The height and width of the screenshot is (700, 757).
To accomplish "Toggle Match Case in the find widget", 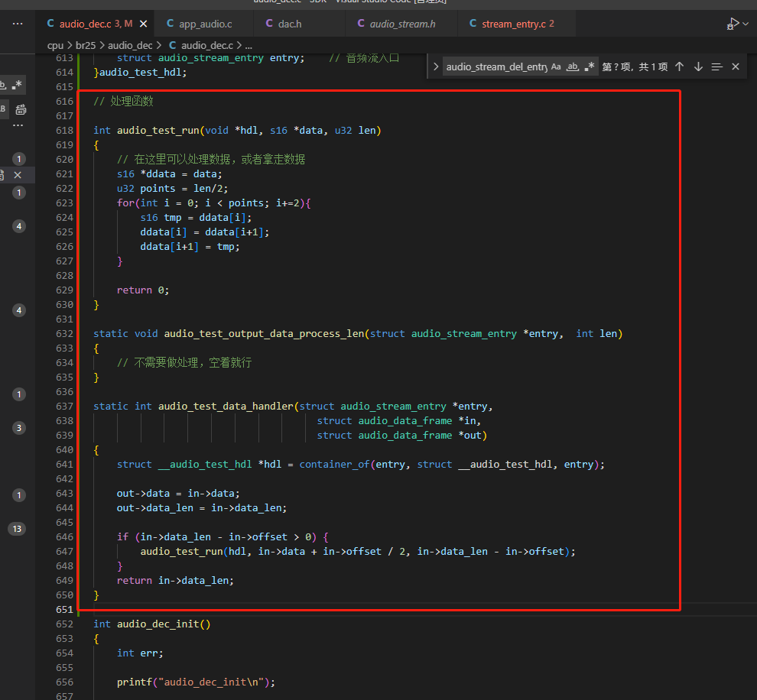I will (x=556, y=66).
